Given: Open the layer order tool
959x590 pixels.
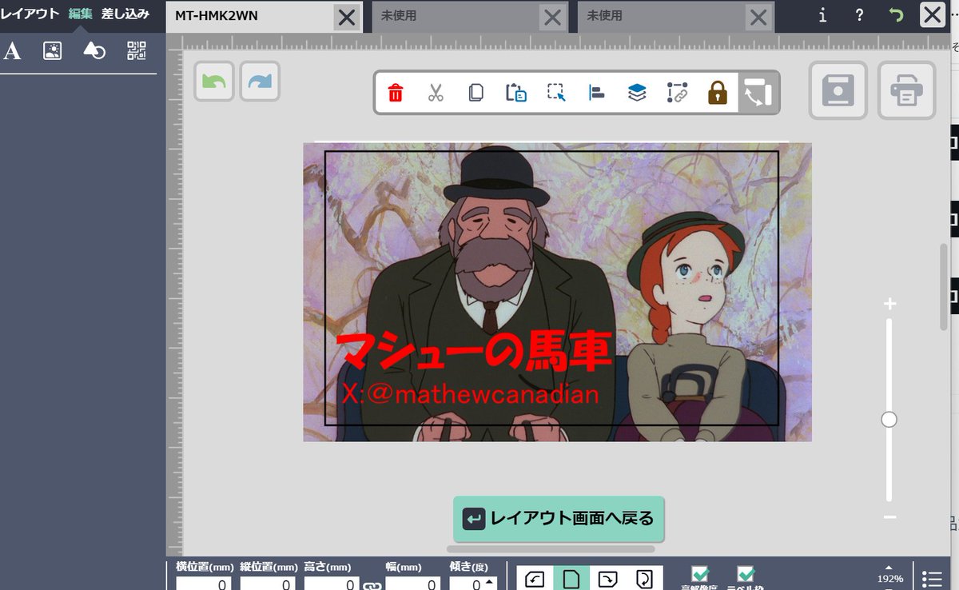Looking at the screenshot, I should [637, 93].
